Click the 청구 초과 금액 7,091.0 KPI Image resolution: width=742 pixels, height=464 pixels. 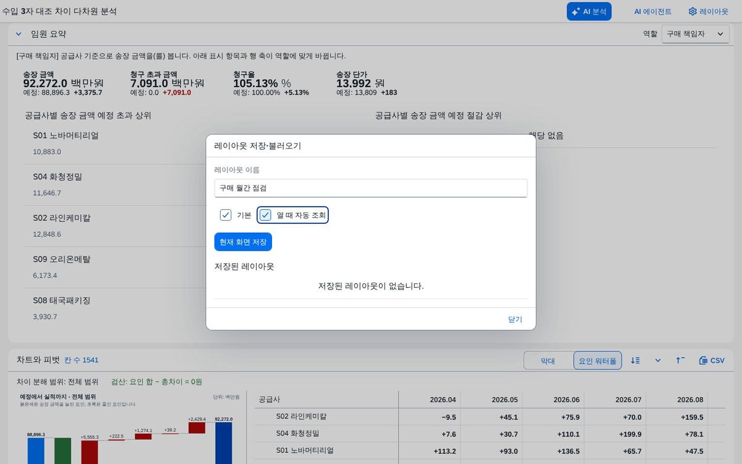pyautogui.click(x=167, y=83)
